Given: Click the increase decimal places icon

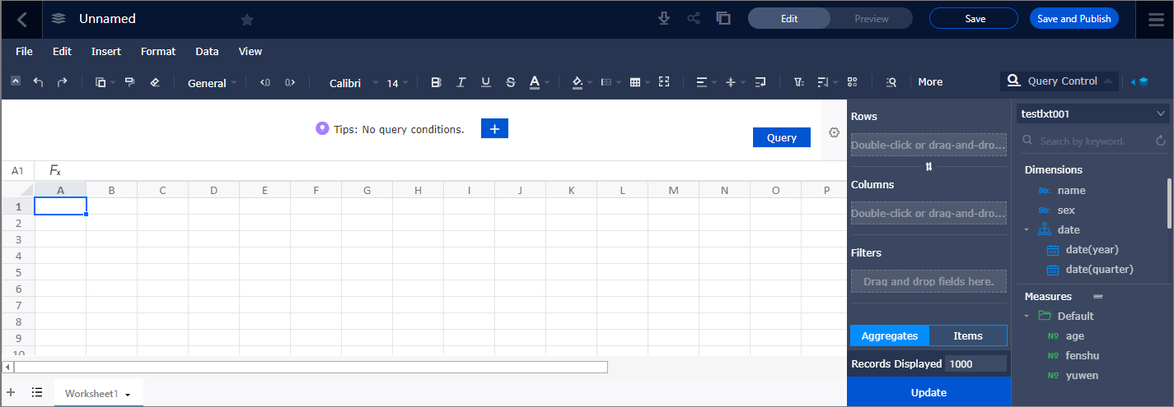Looking at the screenshot, I should pyautogui.click(x=289, y=82).
